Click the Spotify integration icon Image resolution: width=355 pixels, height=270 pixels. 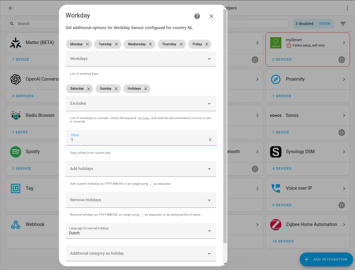pyautogui.click(x=16, y=152)
